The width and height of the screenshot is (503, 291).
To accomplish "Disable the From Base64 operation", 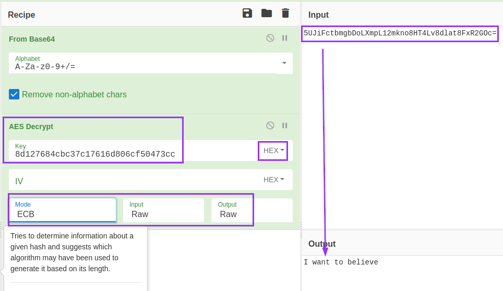I will (x=270, y=38).
